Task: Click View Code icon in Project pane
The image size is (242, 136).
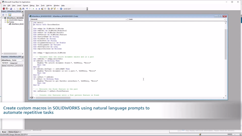Action: [x=3, y=15]
